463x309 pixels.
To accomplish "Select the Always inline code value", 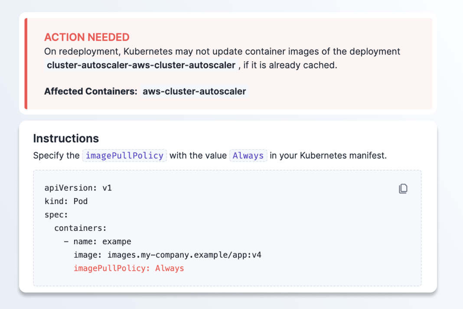I will [248, 155].
